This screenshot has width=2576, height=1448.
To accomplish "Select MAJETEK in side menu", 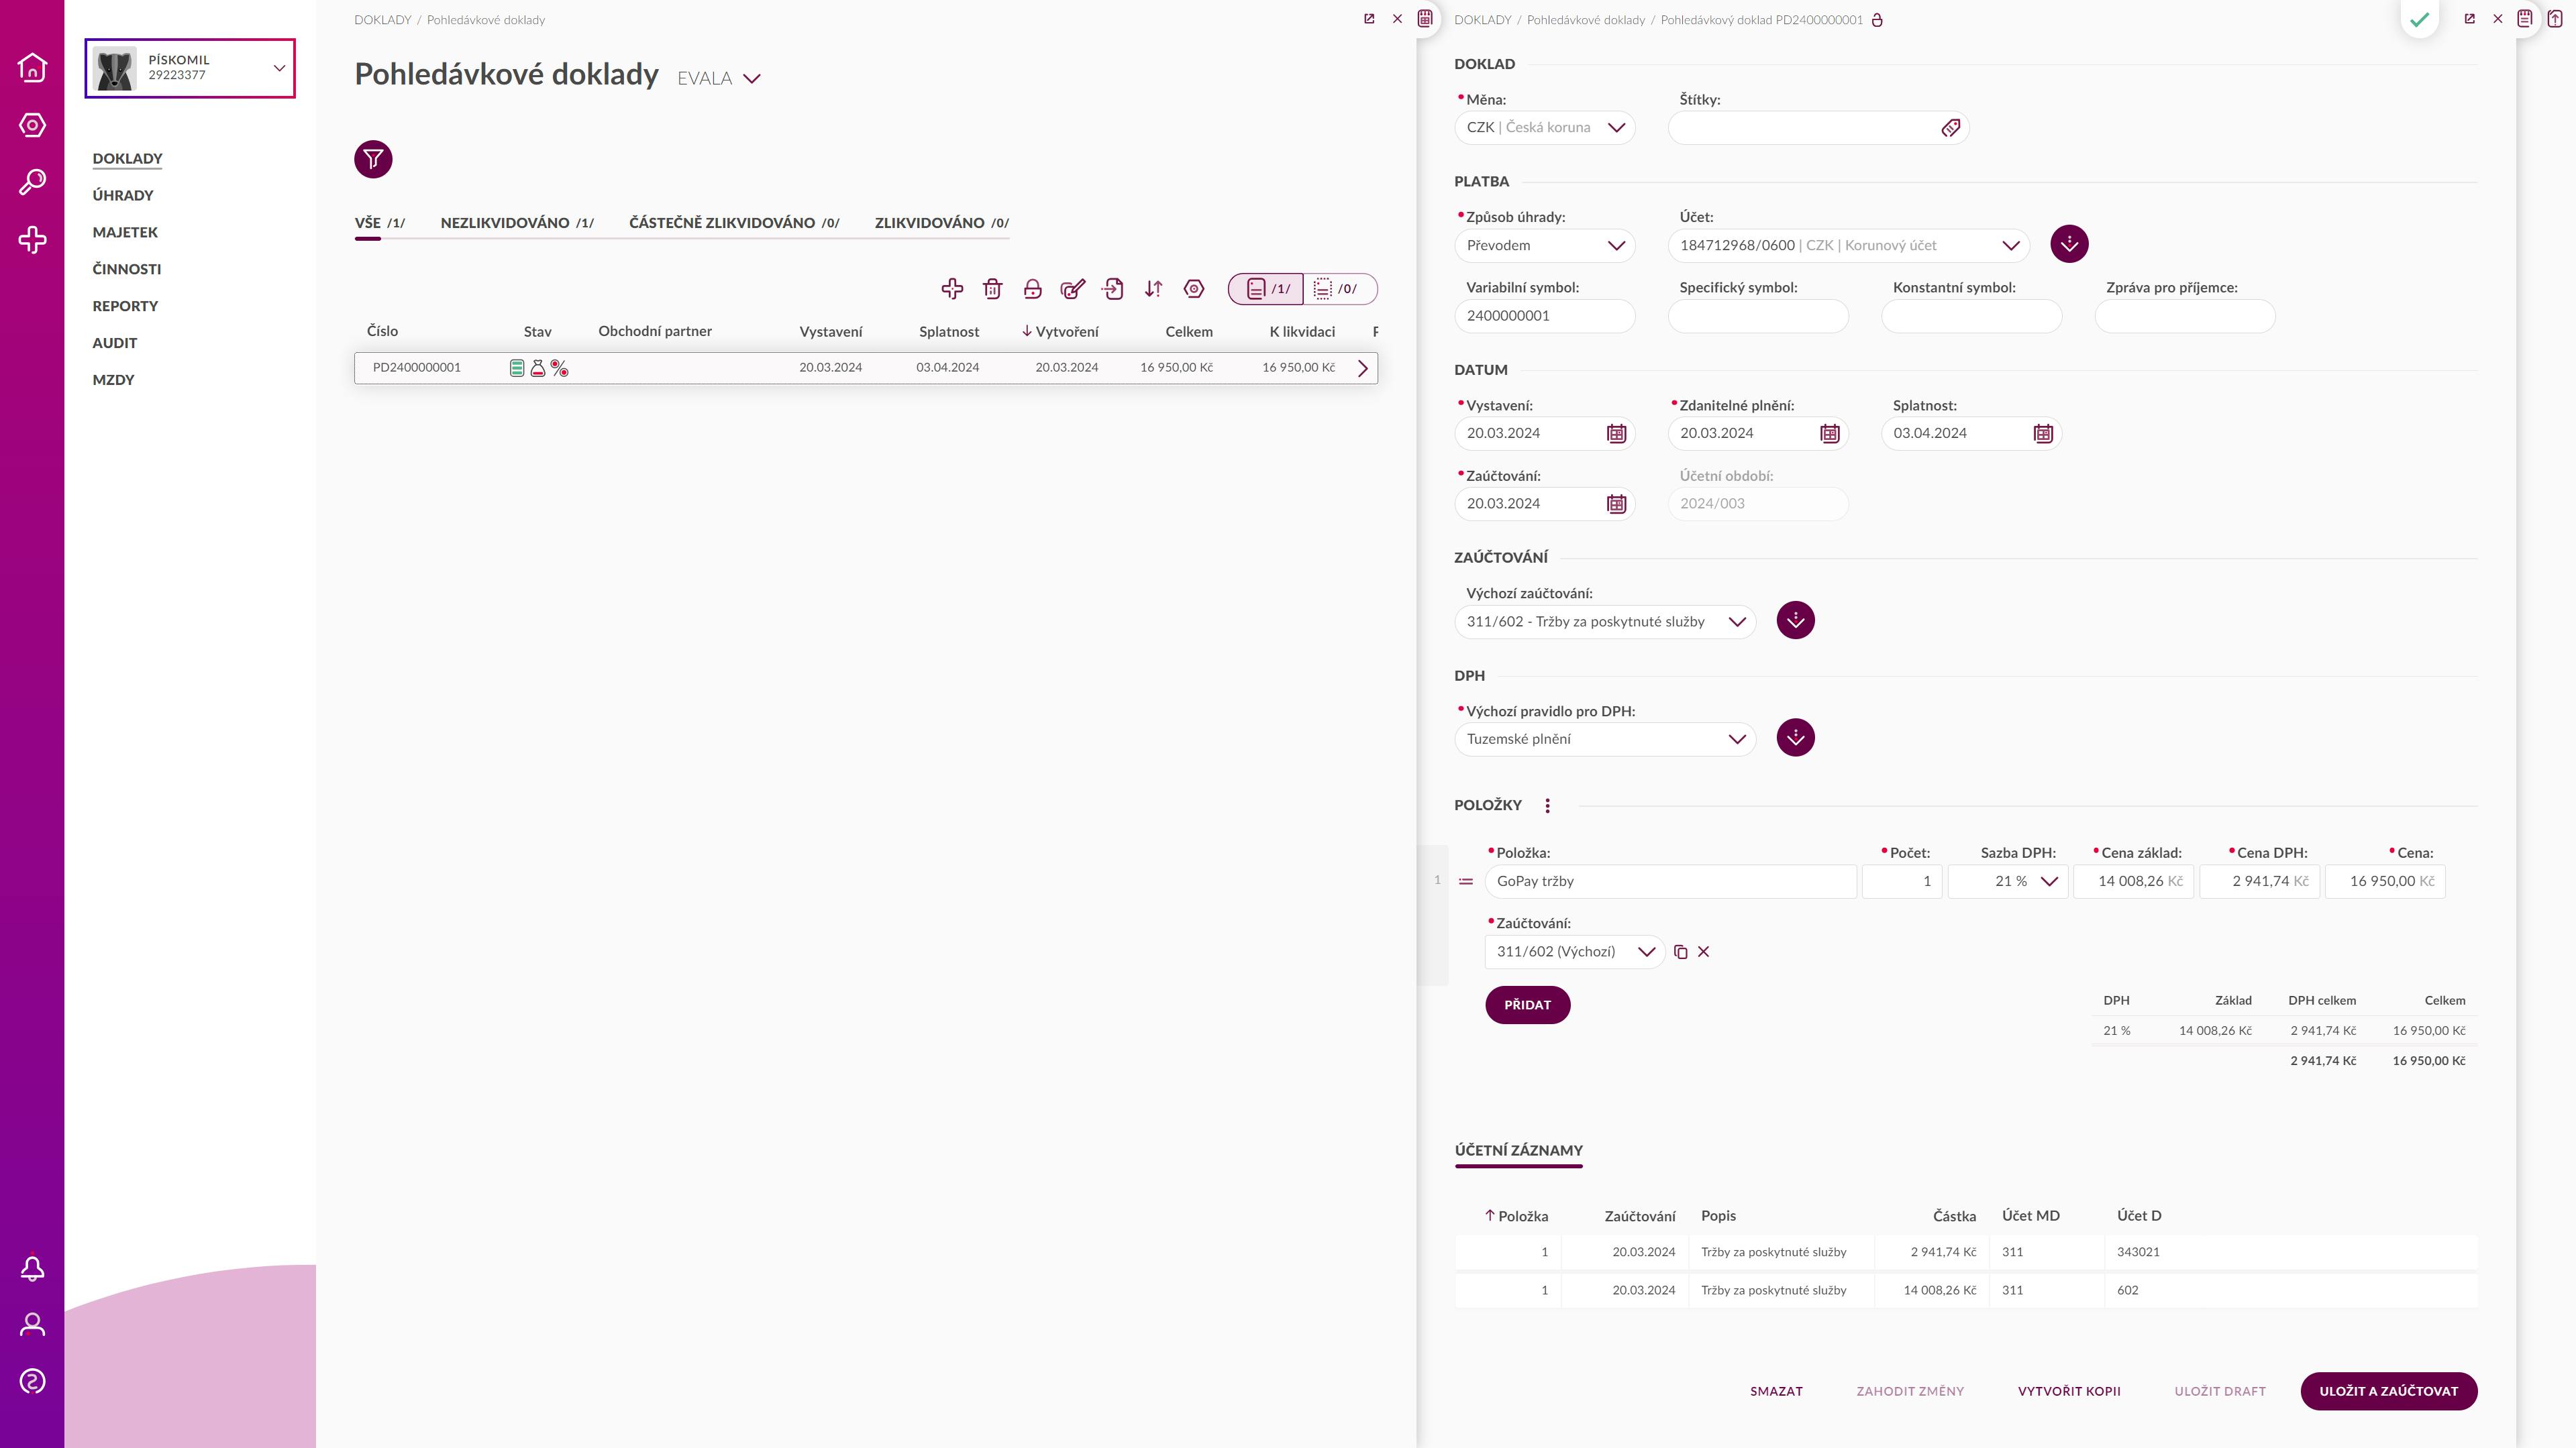I will pos(125,233).
